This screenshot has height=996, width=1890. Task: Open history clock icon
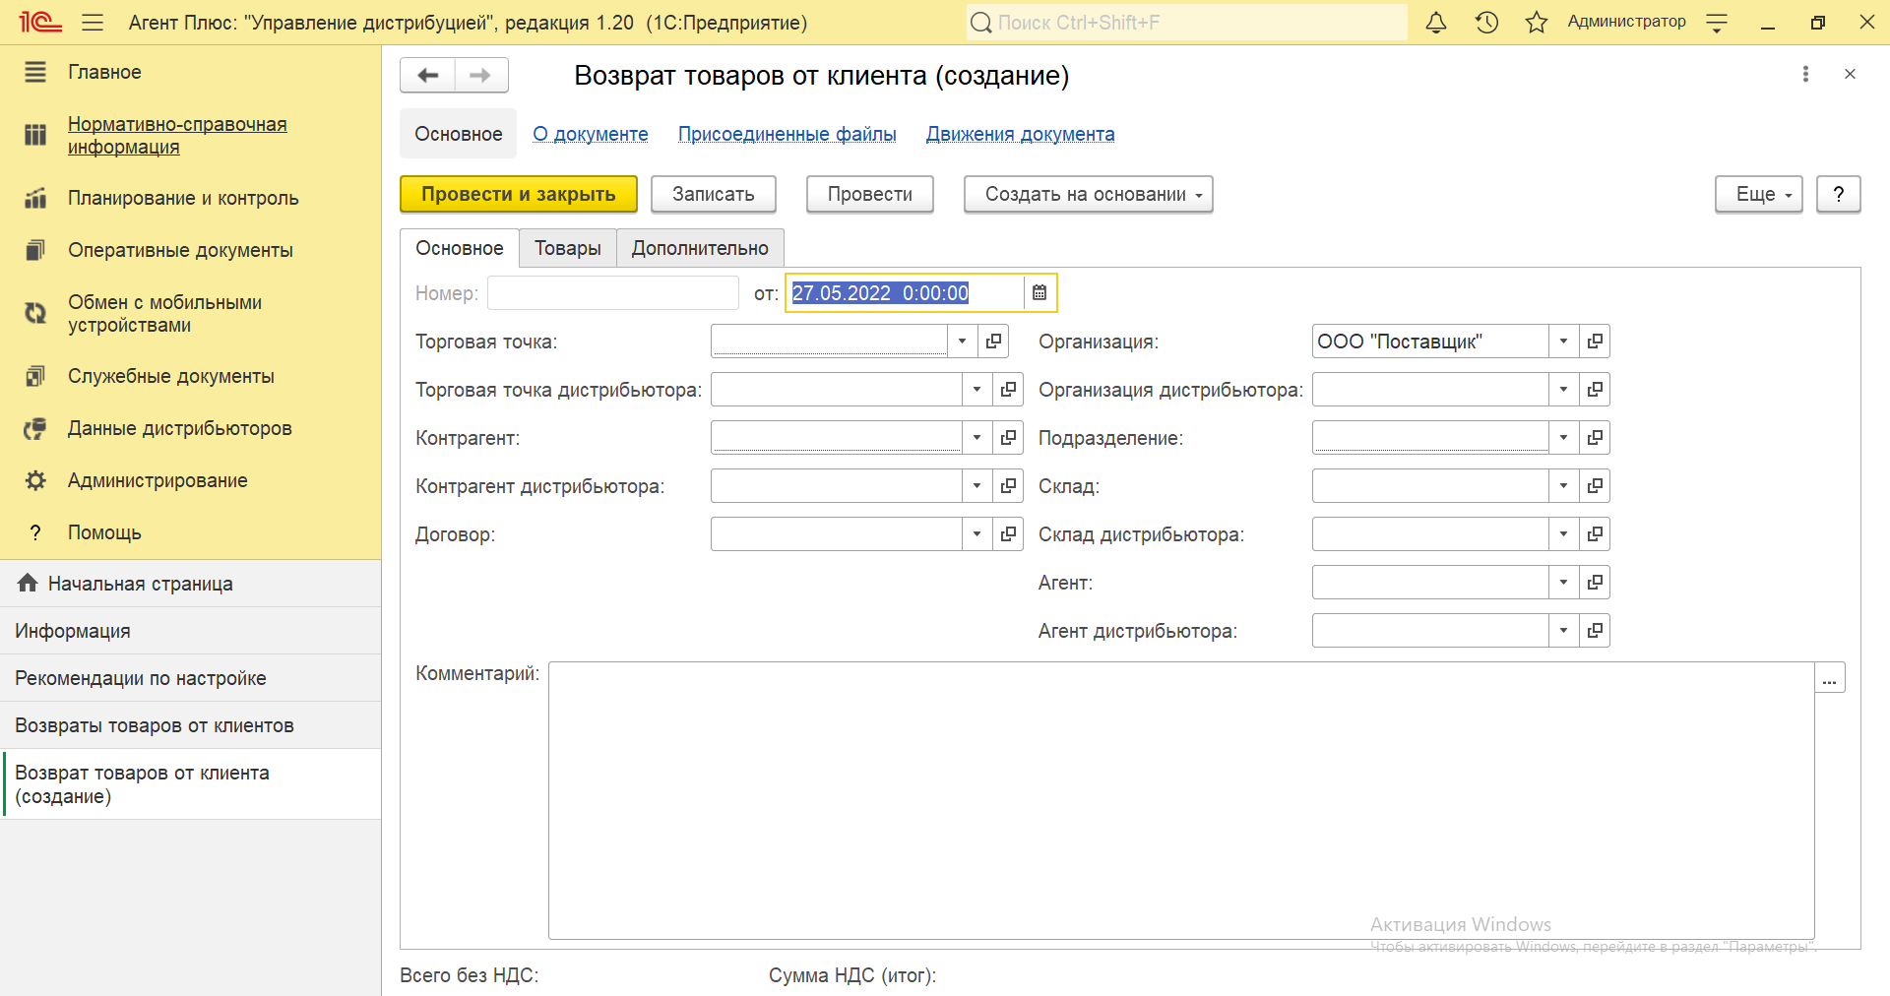(x=1486, y=22)
